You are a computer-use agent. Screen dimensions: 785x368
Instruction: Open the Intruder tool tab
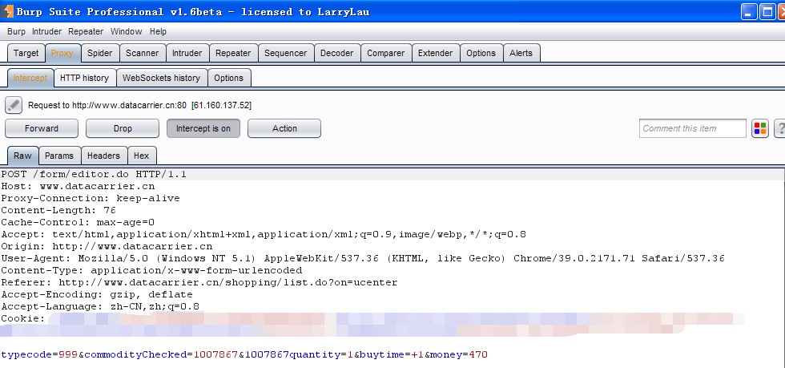point(187,53)
